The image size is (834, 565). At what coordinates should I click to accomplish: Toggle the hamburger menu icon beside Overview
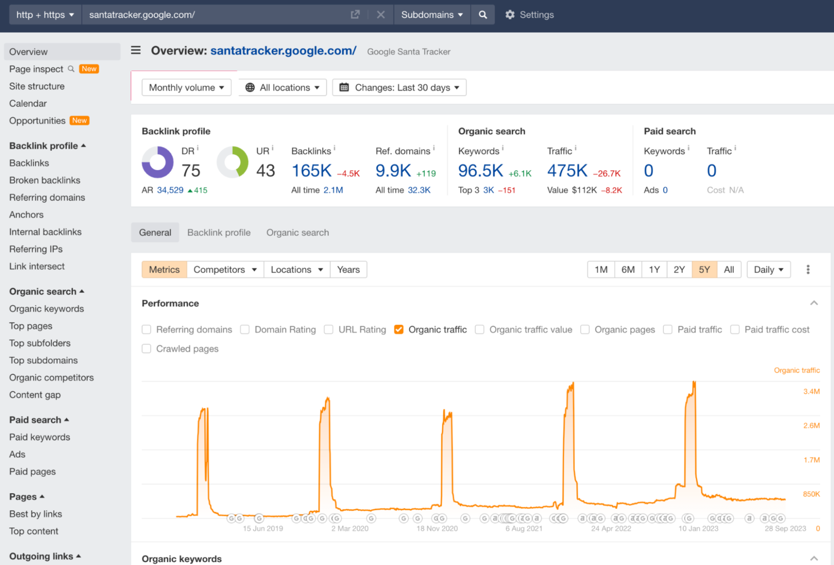coord(136,51)
